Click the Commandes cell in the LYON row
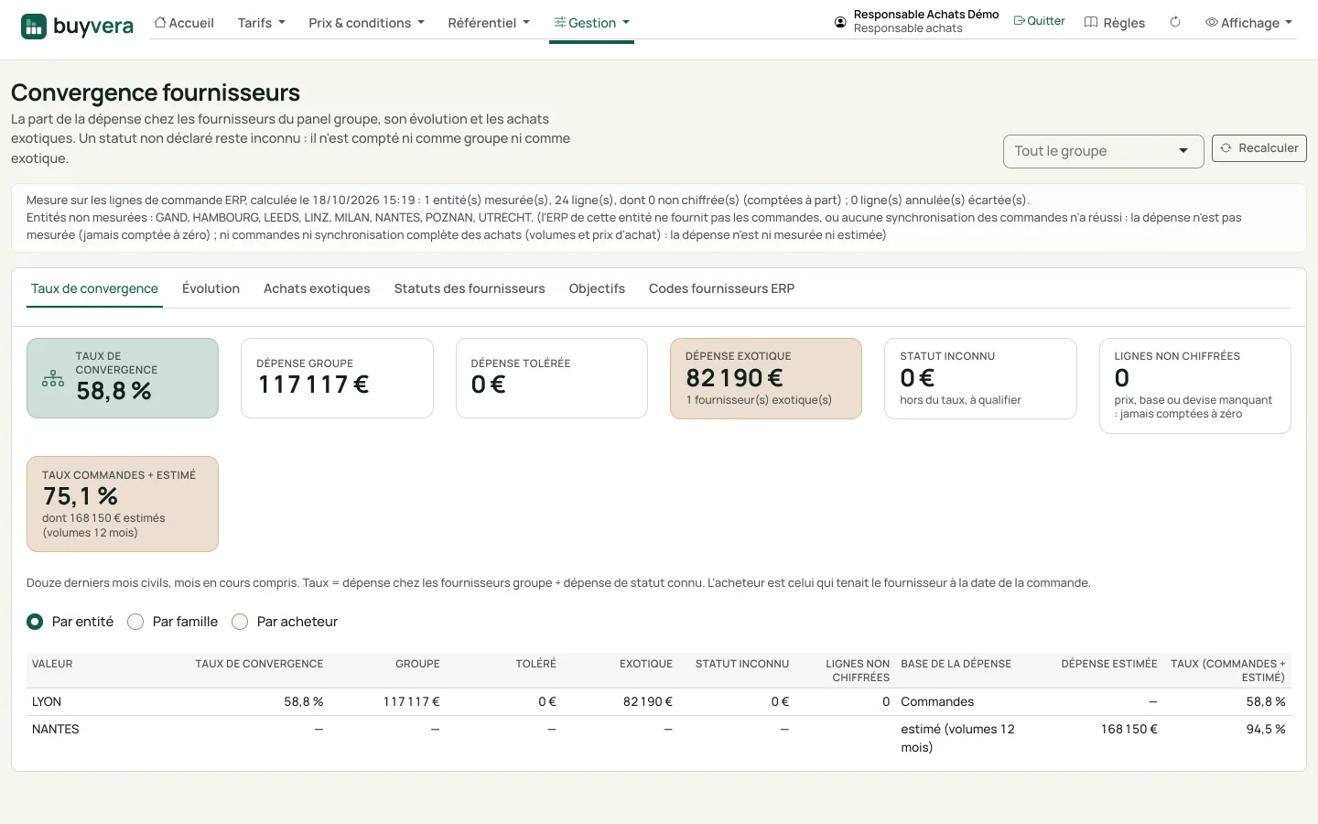This screenshot has height=824, width=1318. click(x=937, y=702)
